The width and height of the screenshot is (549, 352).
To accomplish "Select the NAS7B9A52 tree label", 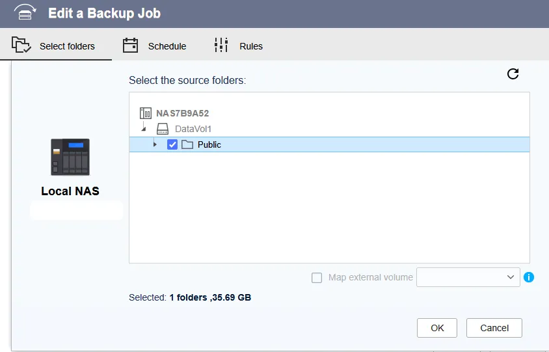I will (x=182, y=113).
